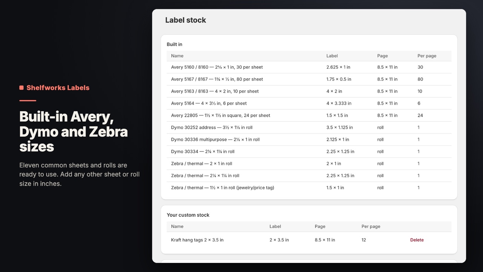Click the Shelfworks Labels logo square icon

22,88
